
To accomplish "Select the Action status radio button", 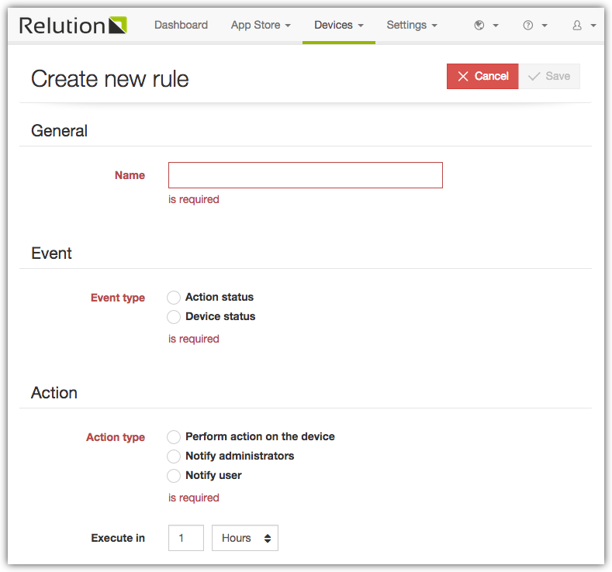I will pos(173,297).
